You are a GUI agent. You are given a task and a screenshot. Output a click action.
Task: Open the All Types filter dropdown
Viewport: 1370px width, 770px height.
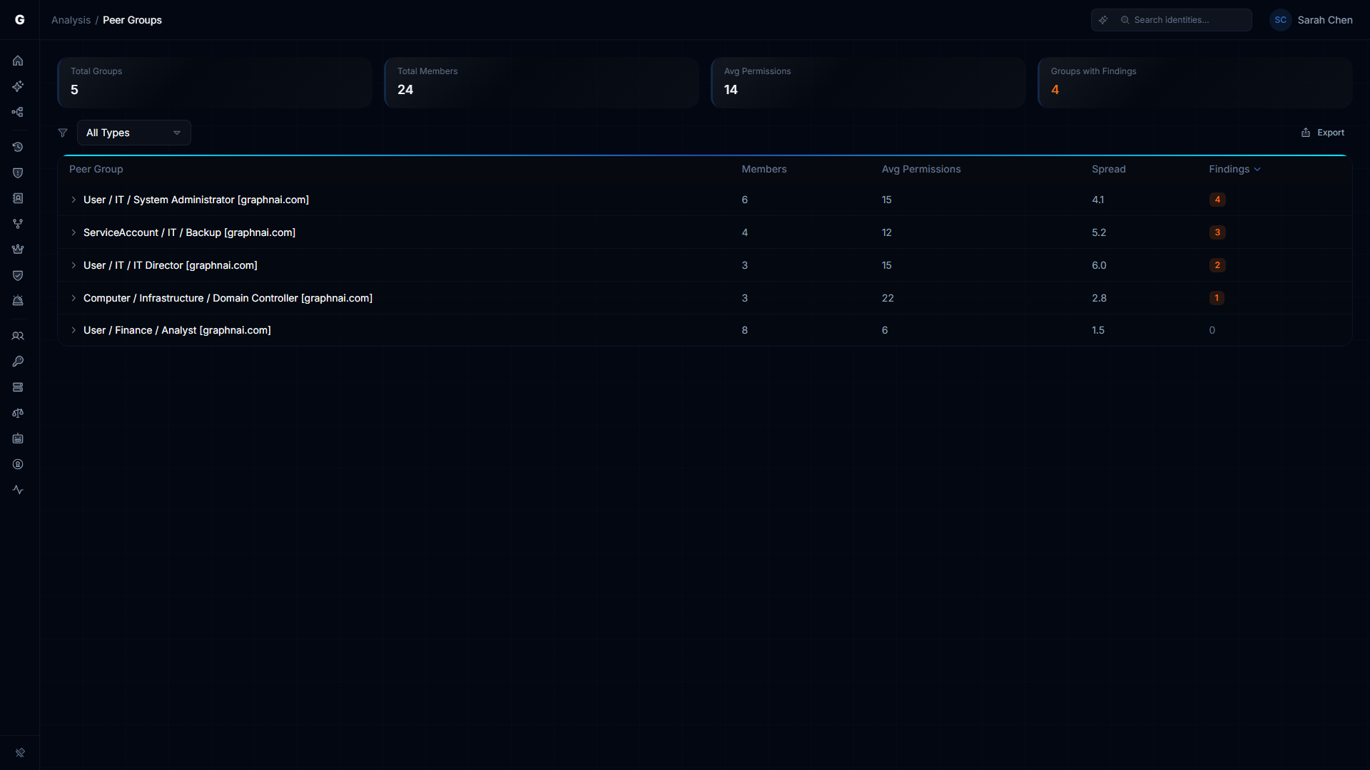pos(133,133)
